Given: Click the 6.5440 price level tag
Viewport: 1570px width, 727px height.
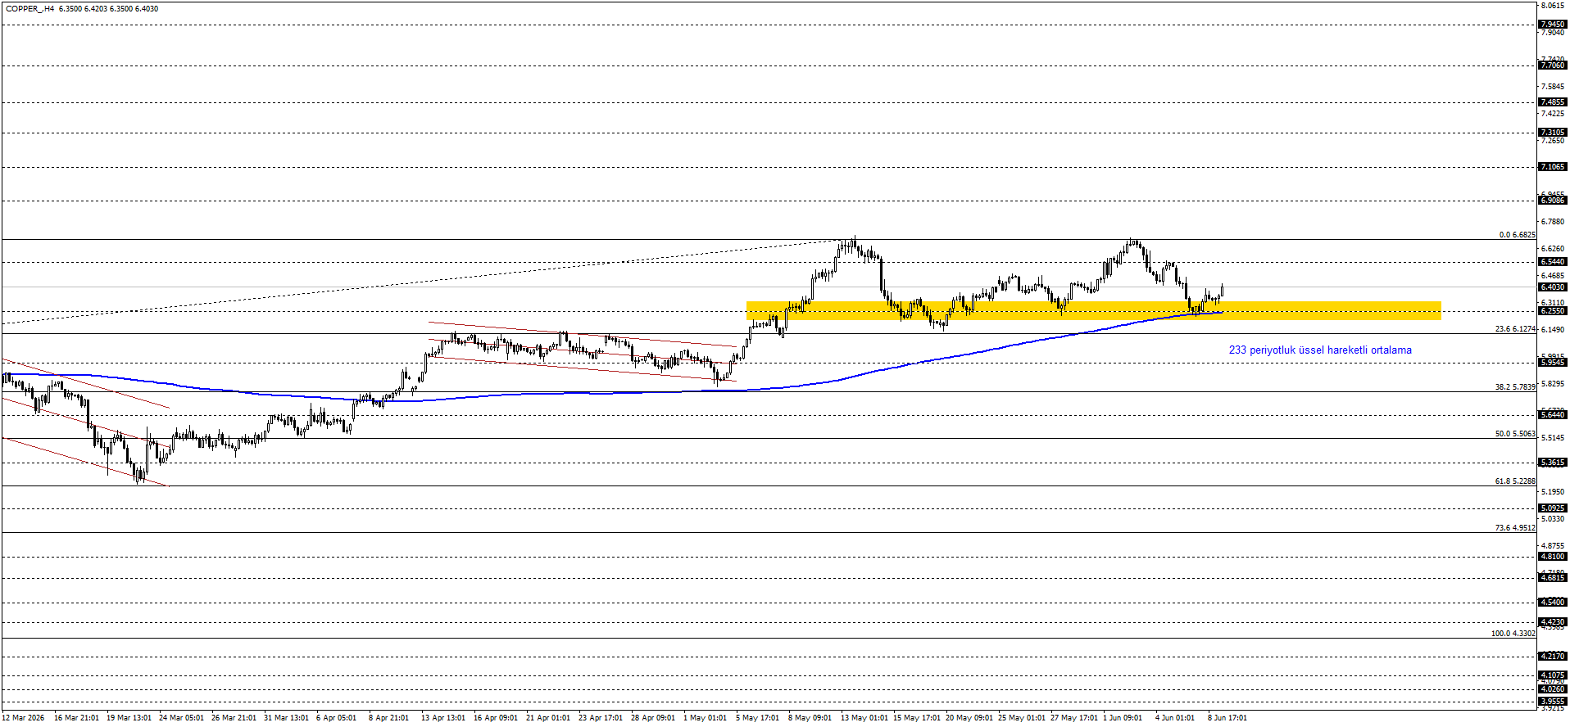Looking at the screenshot, I should [1553, 262].
